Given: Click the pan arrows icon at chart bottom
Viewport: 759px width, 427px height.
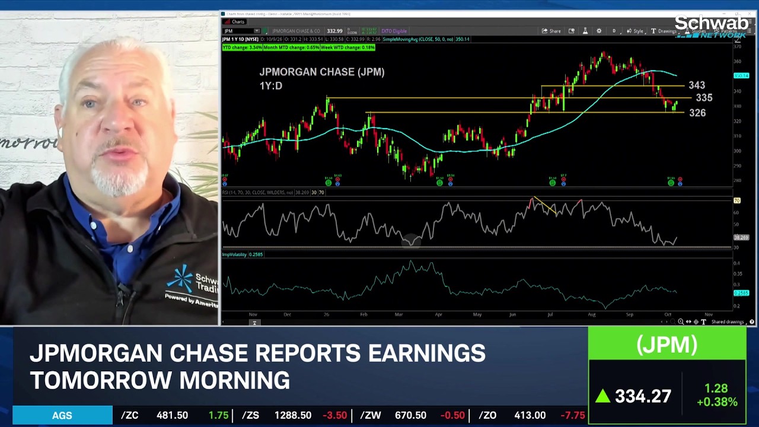Looking at the screenshot, I should 688,322.
